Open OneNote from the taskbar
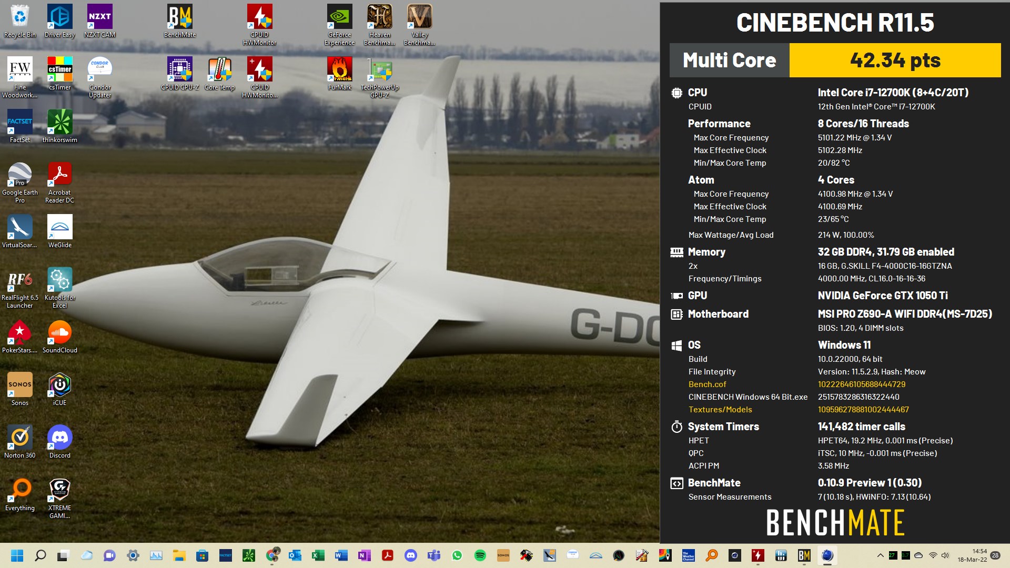Viewport: 1010px width, 568px height. click(x=364, y=555)
